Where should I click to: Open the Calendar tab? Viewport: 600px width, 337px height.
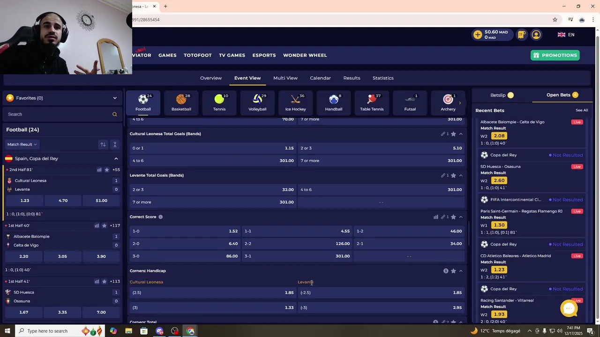pyautogui.click(x=320, y=78)
